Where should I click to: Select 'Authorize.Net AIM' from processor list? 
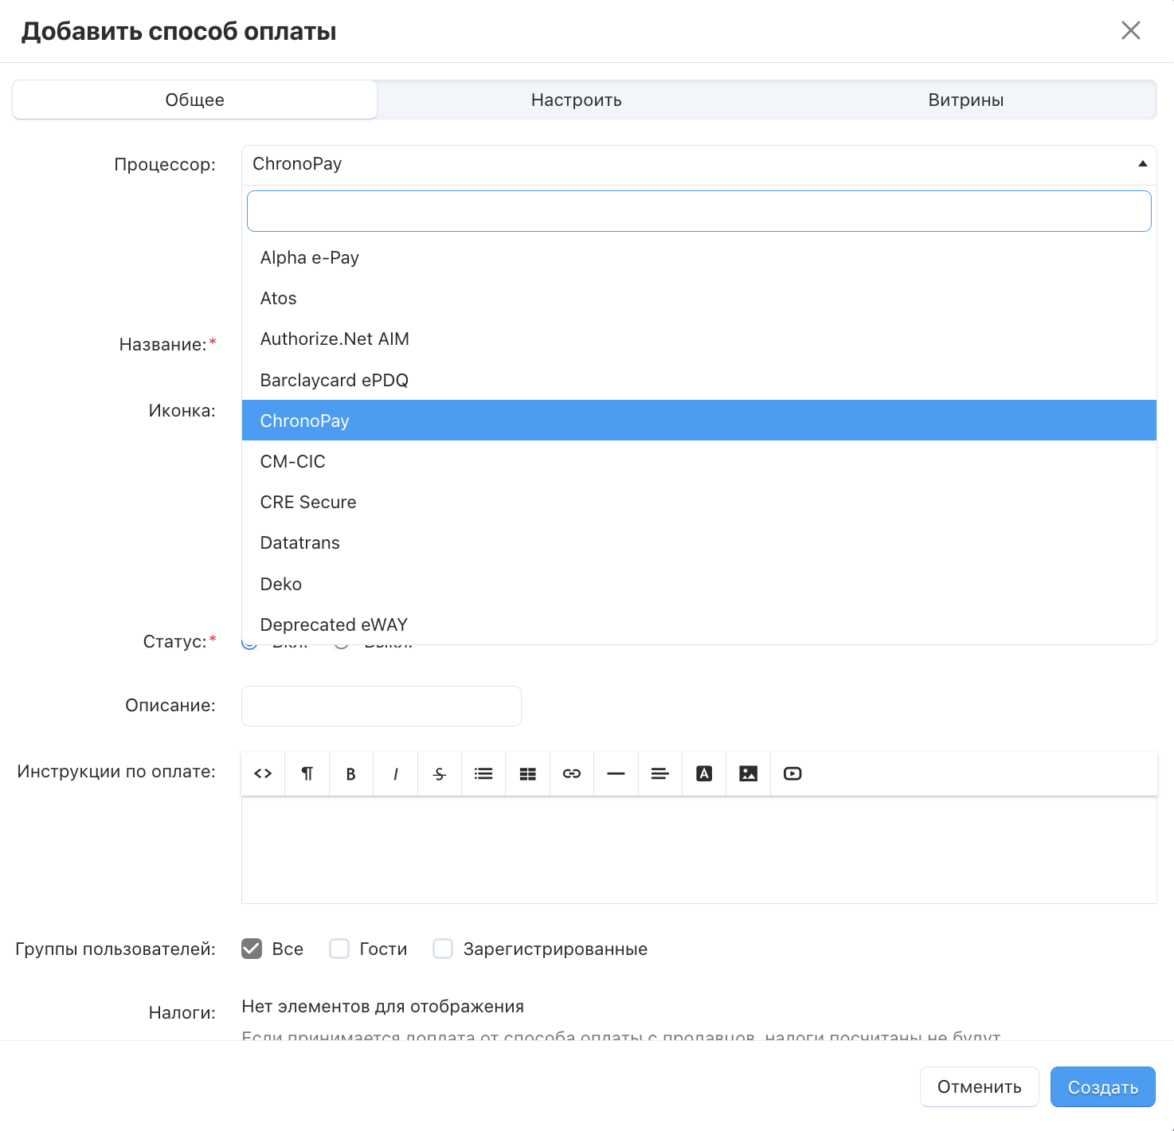[335, 339]
